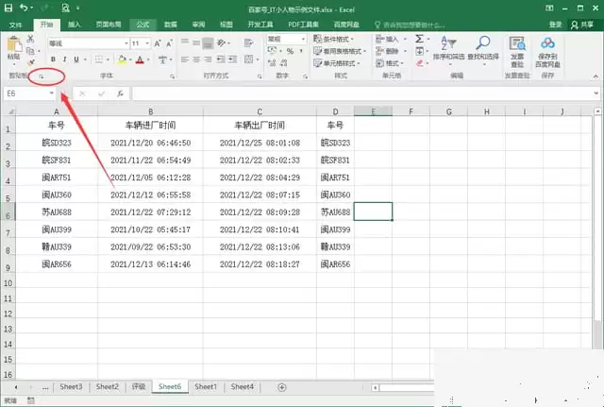The image size is (604, 407).
Task: Click the Sign in button
Action: [x=555, y=25]
